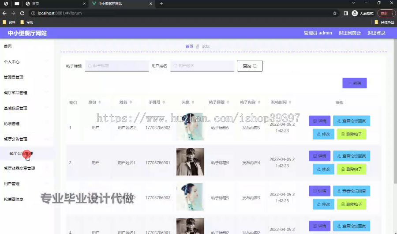Viewport: 397px width, 234px height.
Task: Open 首页 in the left sidebar
Action: pos(26,46)
